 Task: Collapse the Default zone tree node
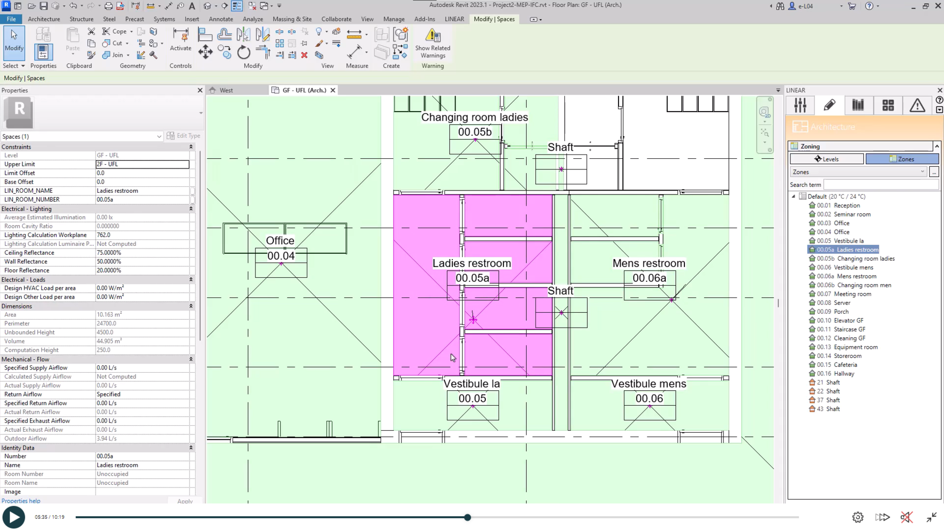pos(794,196)
